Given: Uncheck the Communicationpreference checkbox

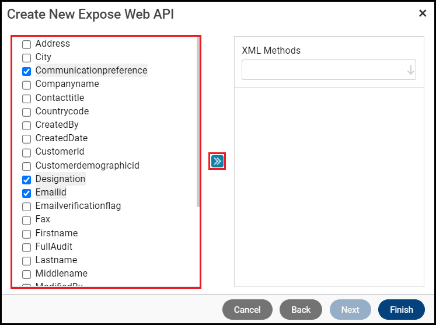Looking at the screenshot, I should tap(26, 71).
